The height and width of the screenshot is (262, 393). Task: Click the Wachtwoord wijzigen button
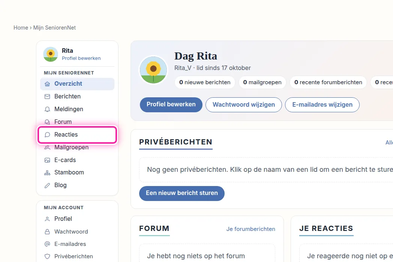[x=244, y=104]
